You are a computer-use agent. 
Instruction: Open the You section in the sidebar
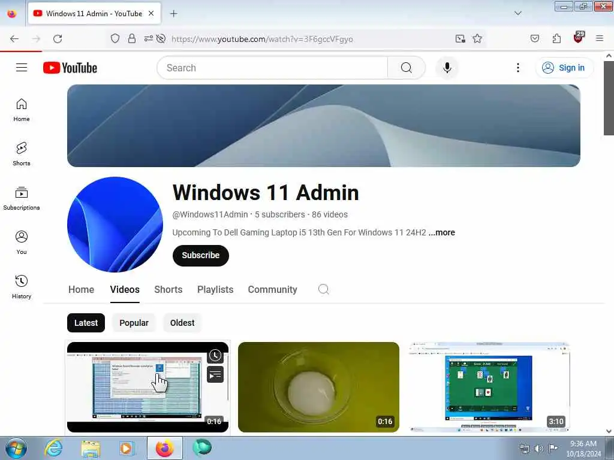tap(22, 243)
